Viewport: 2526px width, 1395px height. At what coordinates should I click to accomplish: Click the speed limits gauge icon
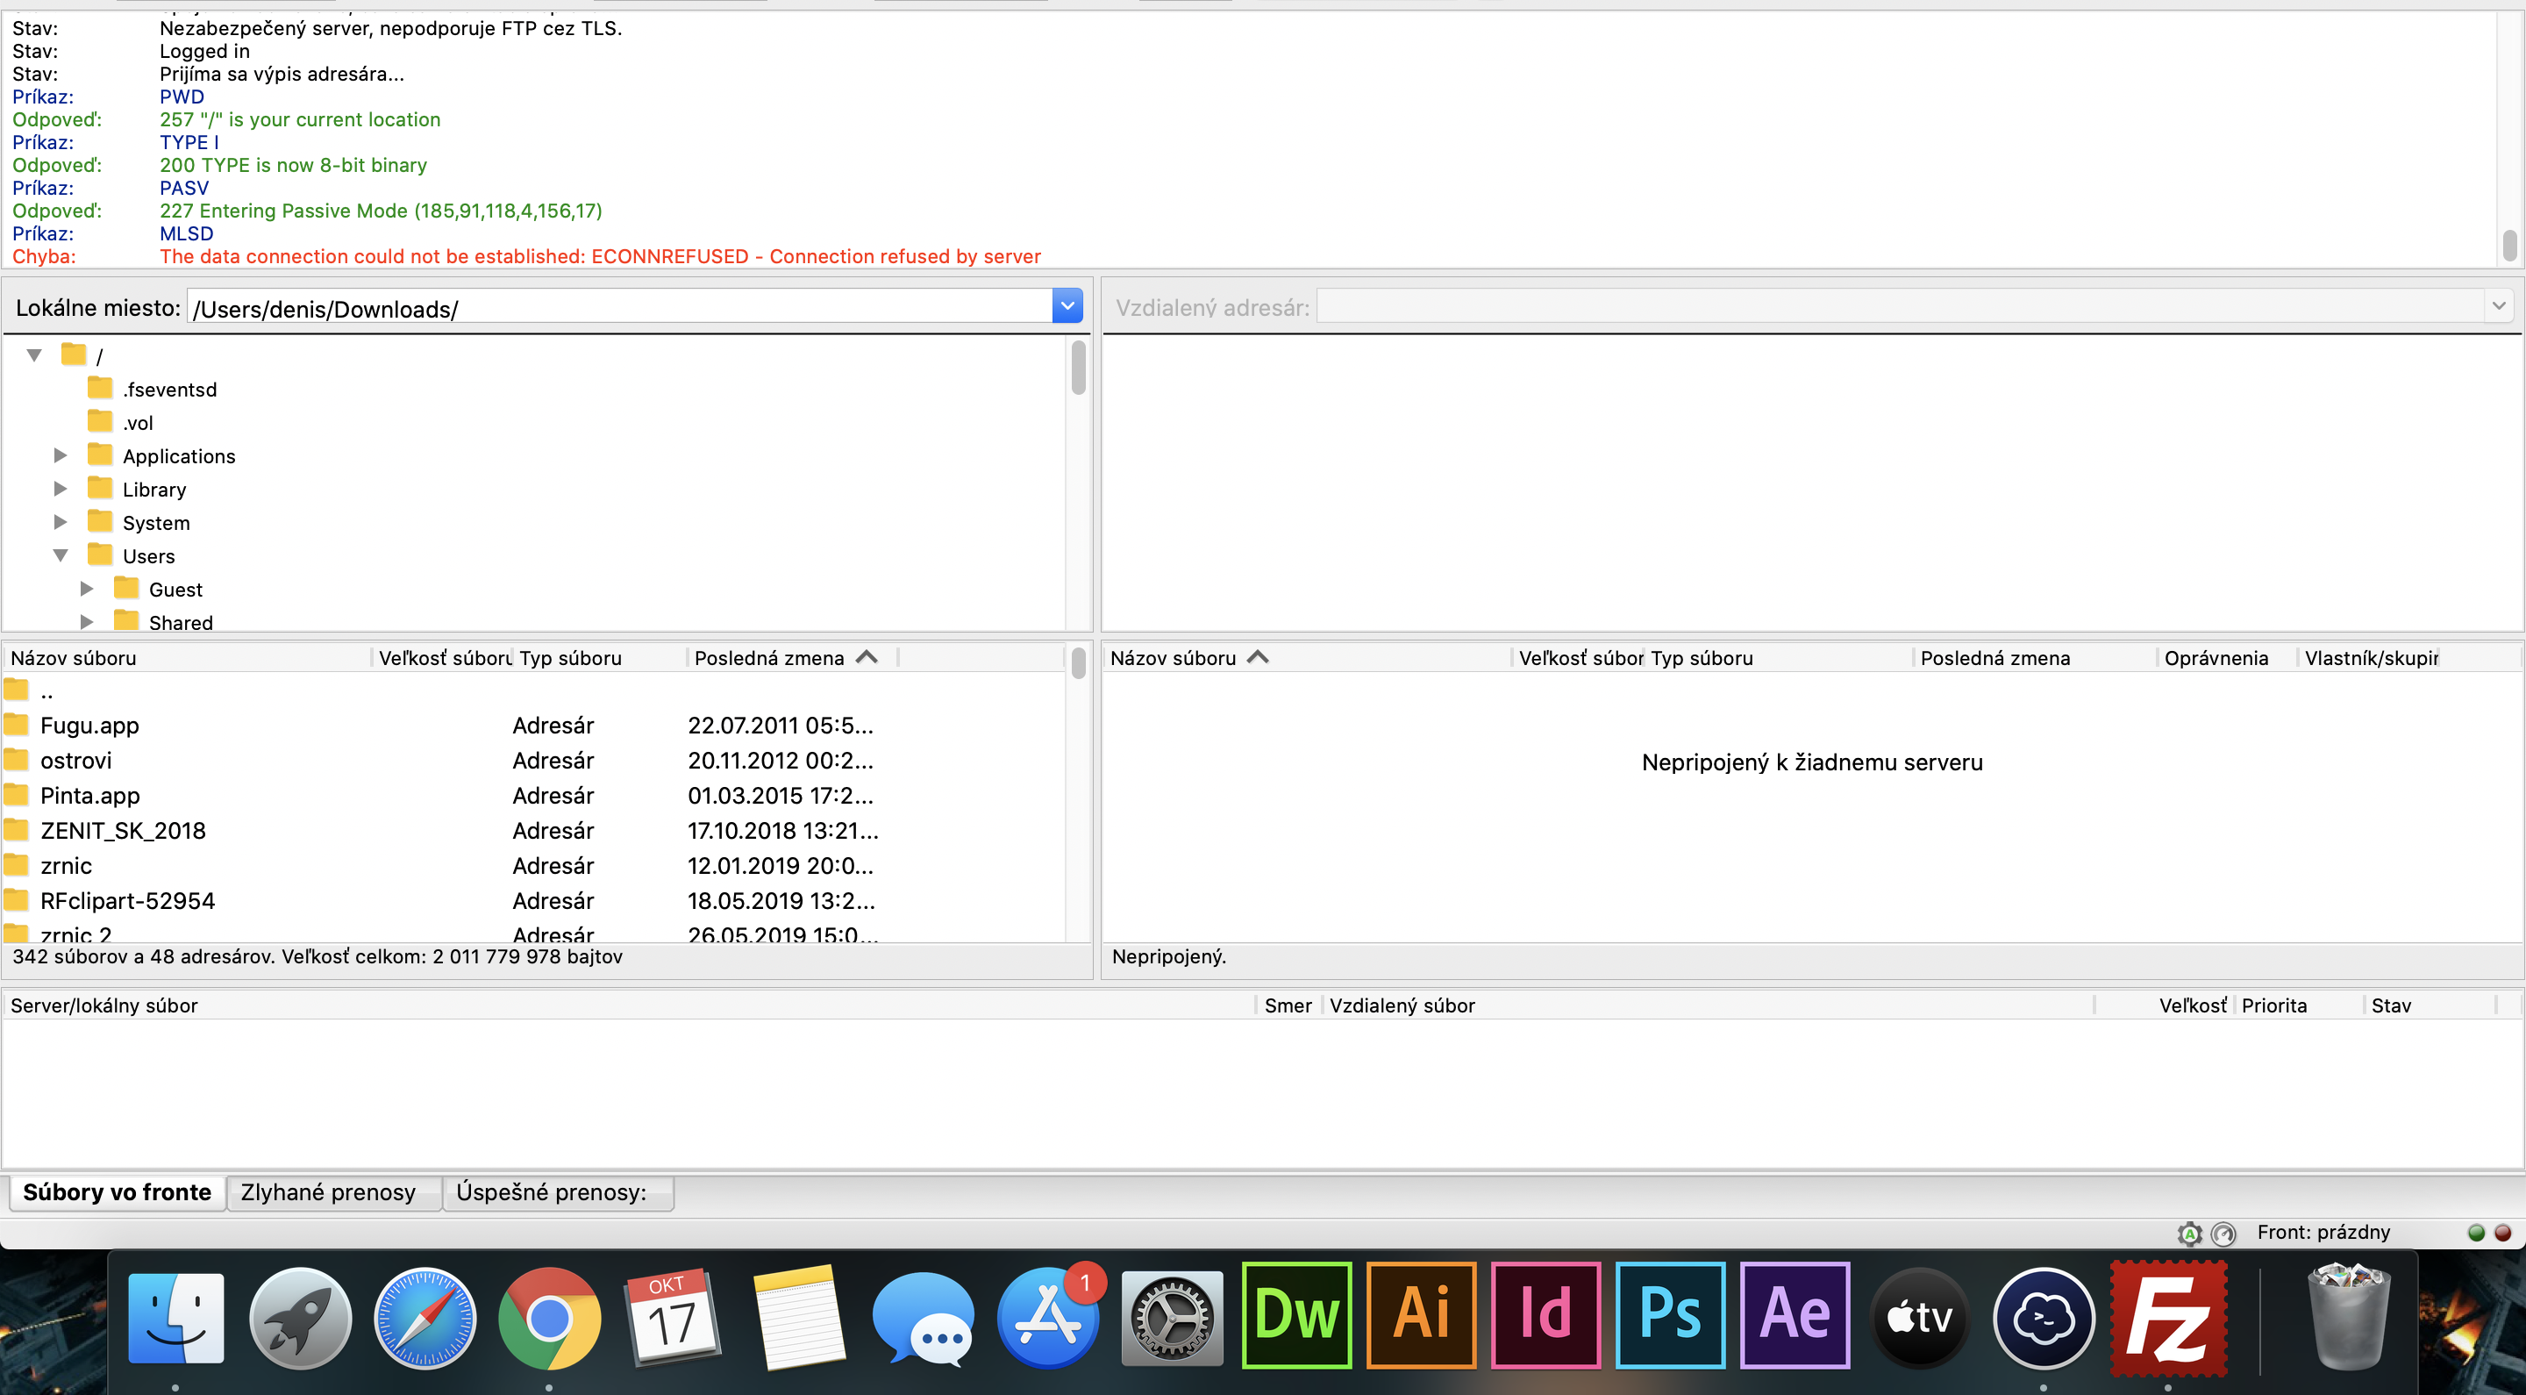coord(2223,1234)
